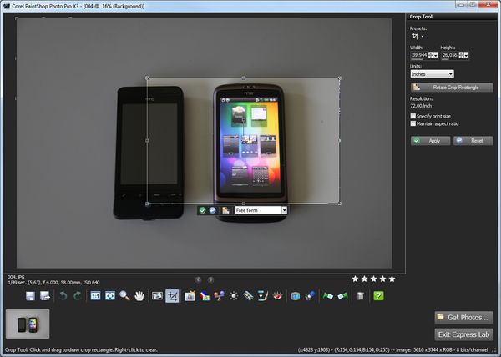Expand the crop Presets dropdown
Viewport: 501px width, 357px height.
tap(417, 37)
